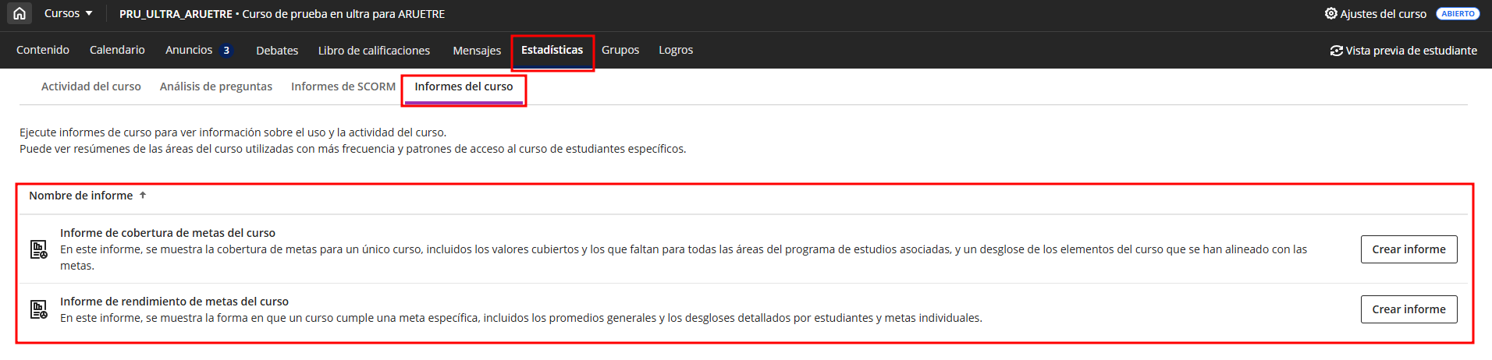
Task: Open the Ajustes del curso gear
Action: click(x=1331, y=13)
